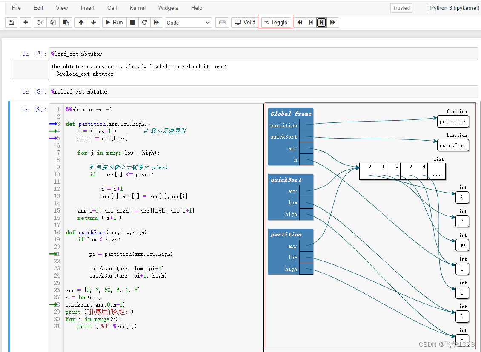Screen dimensions: 481x352
Task: Step forward one nbtutor step
Action: [x=322, y=23]
